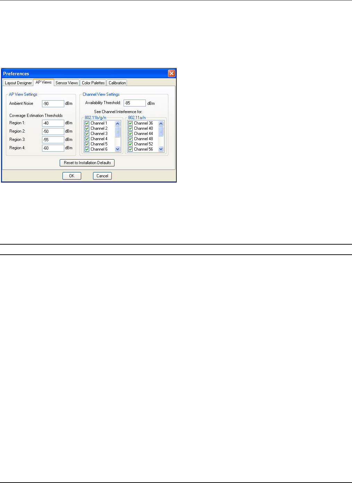
Task: Click the AP View Settings heading
Action: [23, 94]
